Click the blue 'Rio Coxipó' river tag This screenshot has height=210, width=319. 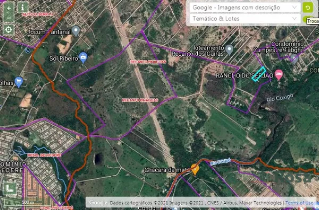coord(221,162)
